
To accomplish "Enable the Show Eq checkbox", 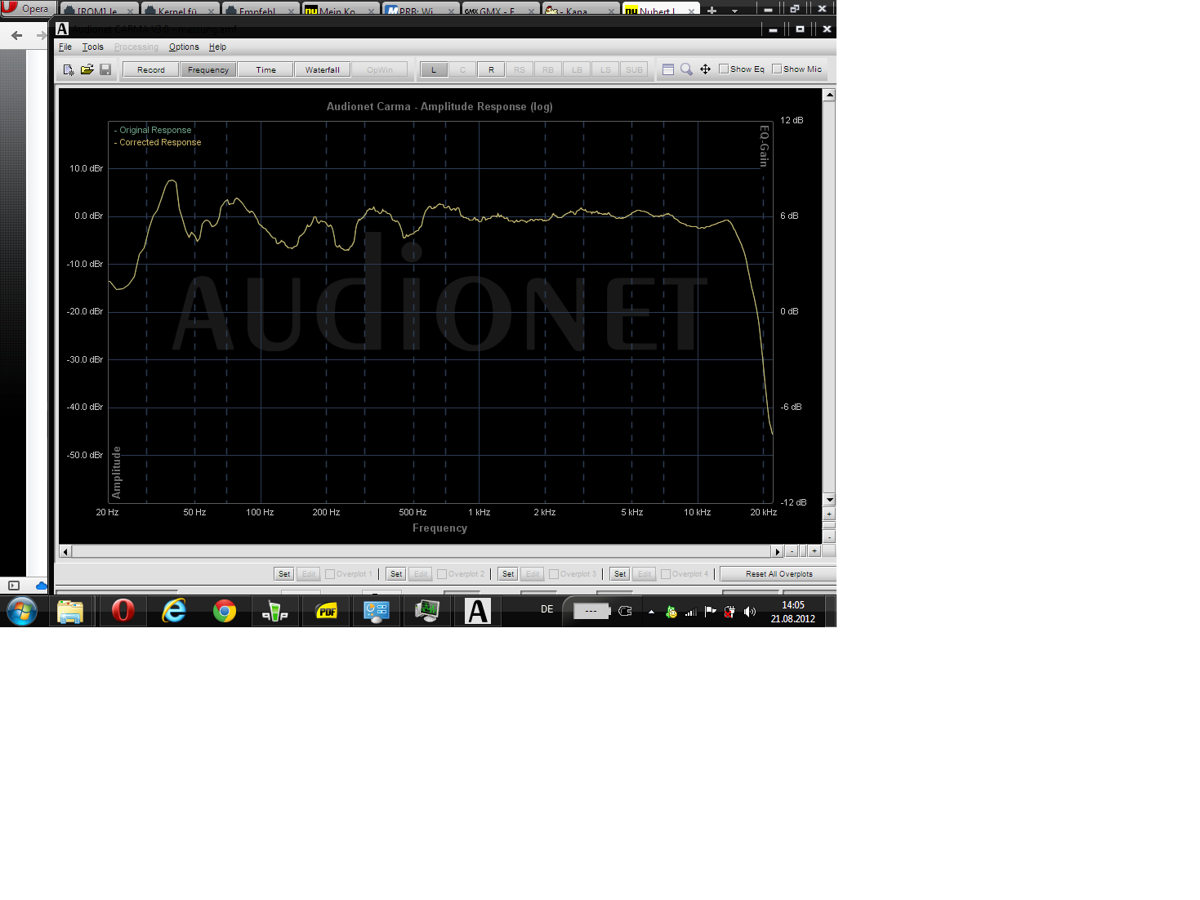I will pos(724,69).
